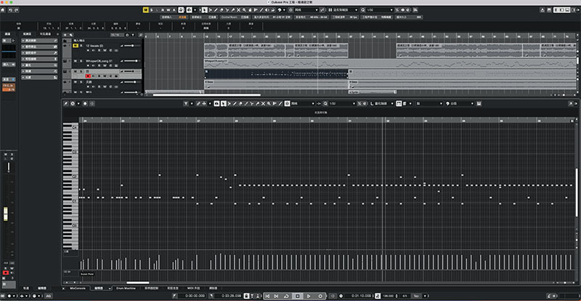
Task: Open the Grid Type dropdown in project toolbar
Action: click(344, 10)
